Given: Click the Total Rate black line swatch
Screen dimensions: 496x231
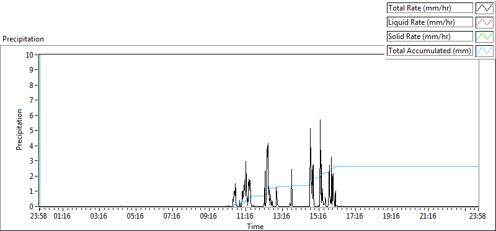Looking at the screenshot, I should pyautogui.click(x=485, y=7).
